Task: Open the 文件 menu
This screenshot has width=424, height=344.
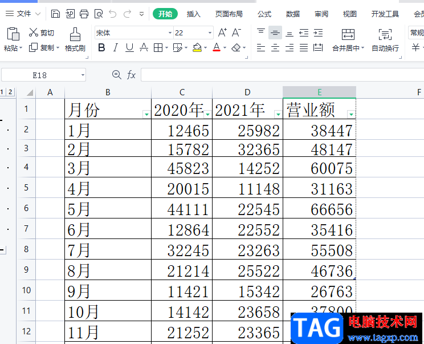Action: click(x=23, y=14)
